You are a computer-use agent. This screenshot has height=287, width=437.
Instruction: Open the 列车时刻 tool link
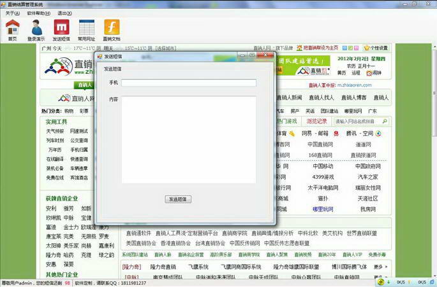tap(55, 141)
